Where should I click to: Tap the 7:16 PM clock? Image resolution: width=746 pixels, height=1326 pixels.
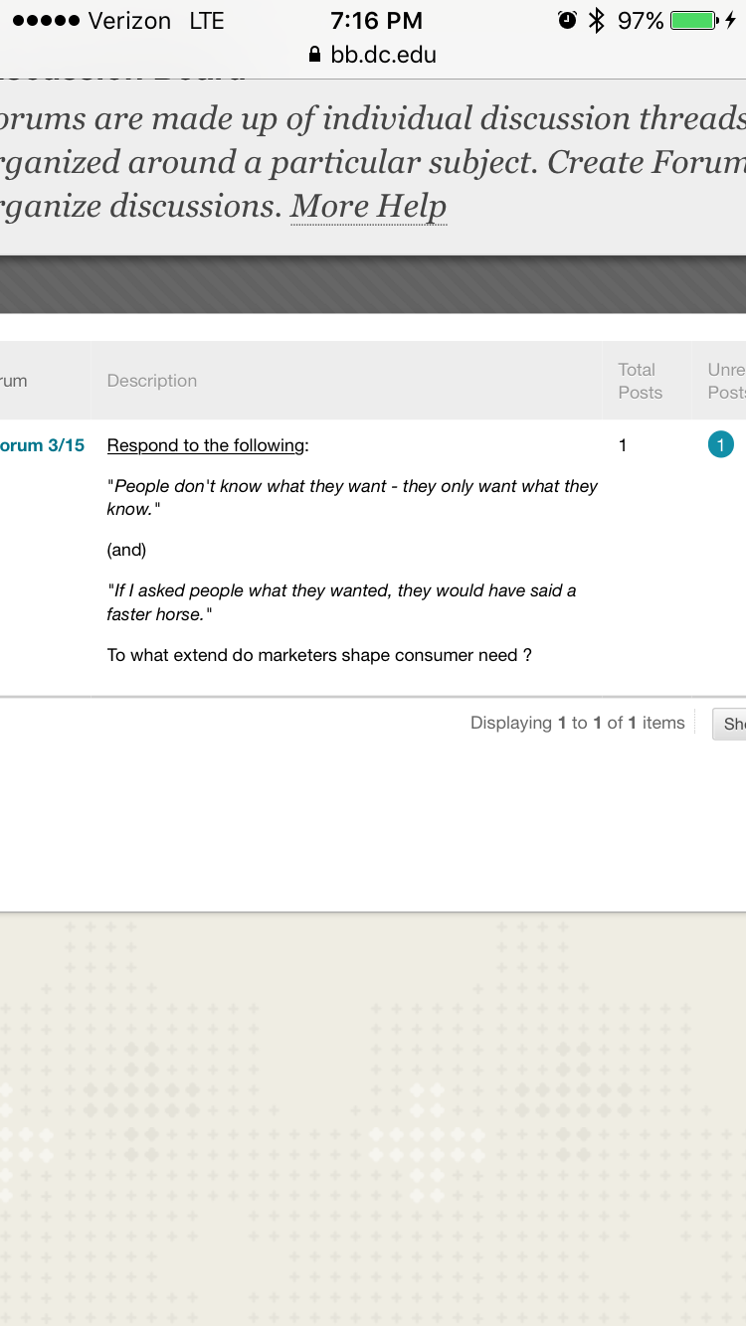(x=376, y=20)
